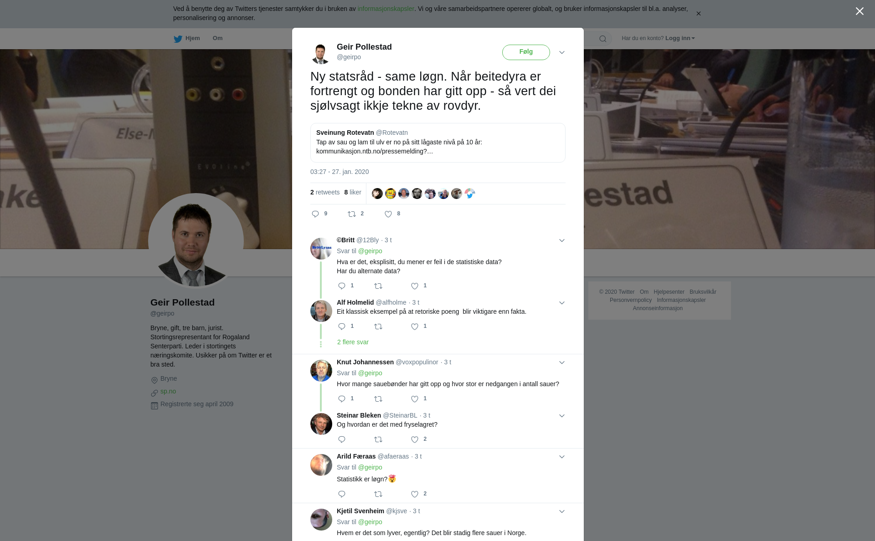Screen dimensions: 875x541
Task: Open quoted tweet by Sveinung Rotevatn
Action: 438,143
